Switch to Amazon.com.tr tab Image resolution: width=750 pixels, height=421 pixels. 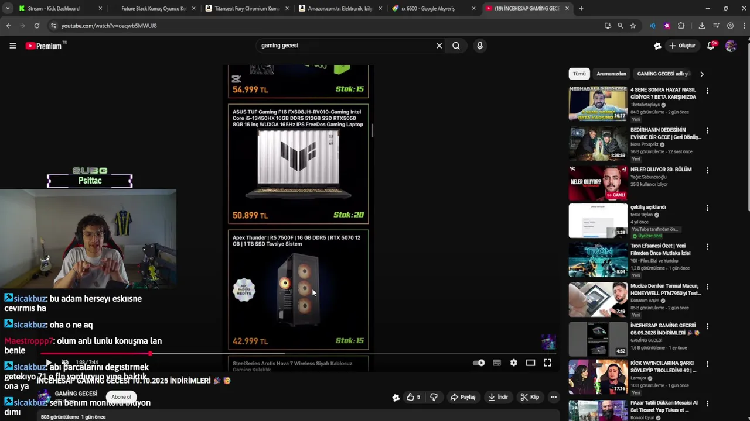click(x=340, y=8)
